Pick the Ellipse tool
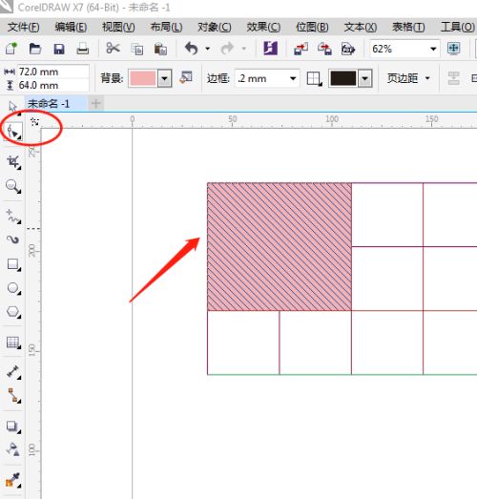 13,288
